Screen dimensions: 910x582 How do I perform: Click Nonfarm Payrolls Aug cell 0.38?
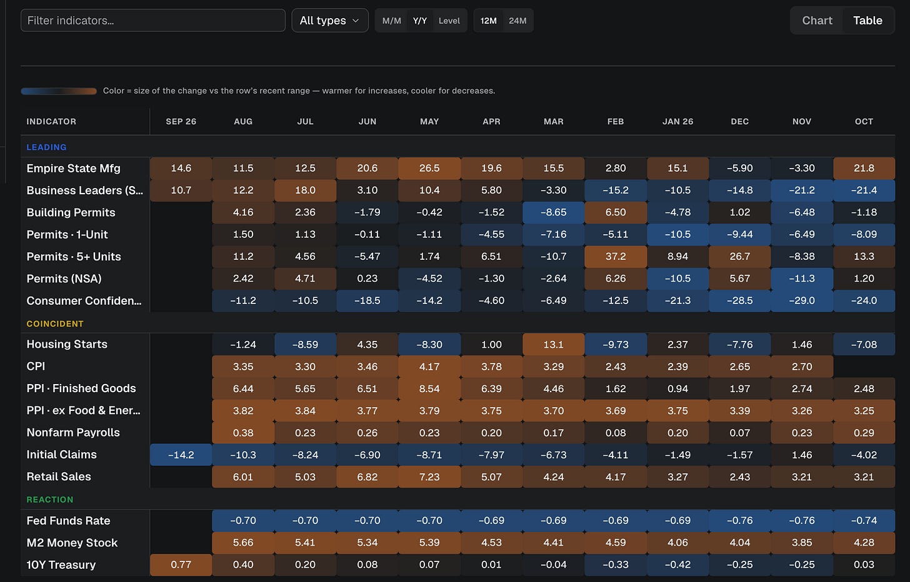[x=243, y=433]
